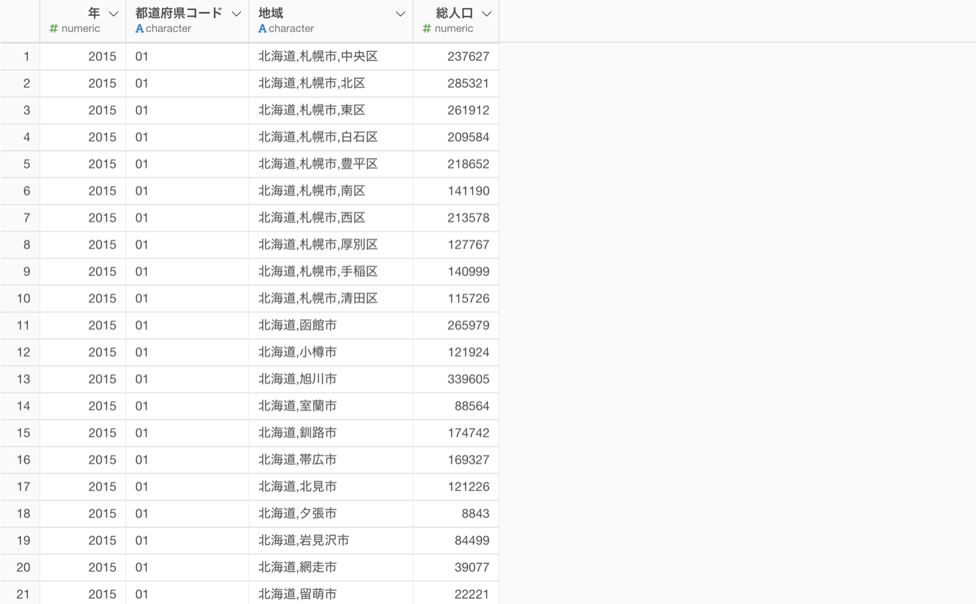Screen dimensions: 976x604
Task: Click cell 北海道,札幌市,手稲区
Action: pyautogui.click(x=331, y=272)
